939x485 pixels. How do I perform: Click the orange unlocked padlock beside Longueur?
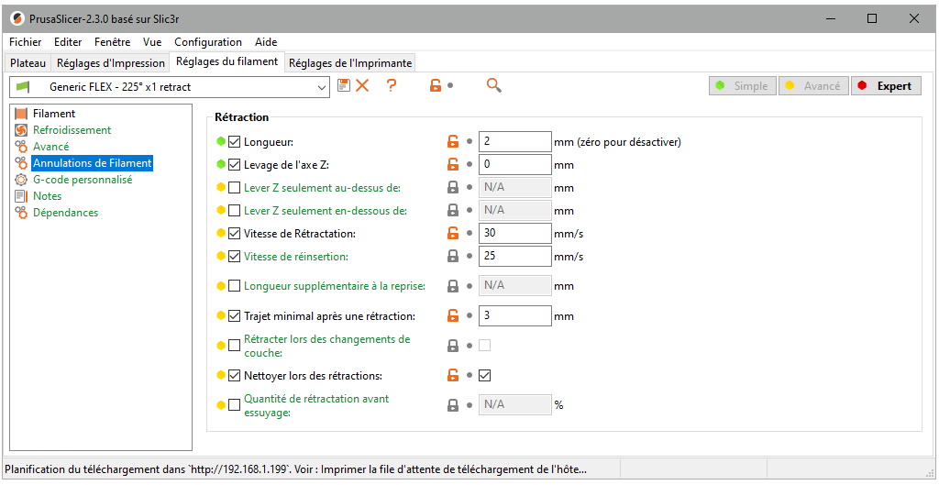click(x=452, y=142)
